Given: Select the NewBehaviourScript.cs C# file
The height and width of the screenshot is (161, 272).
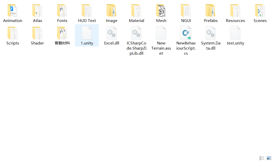Looking at the screenshot, I should pos(186,33).
